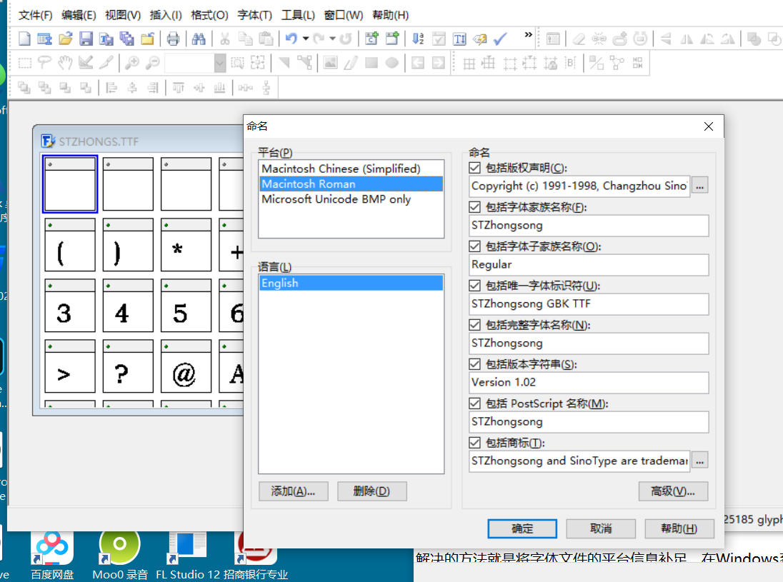Toggle the include version string checkbox
783x582 pixels.
[x=474, y=364]
